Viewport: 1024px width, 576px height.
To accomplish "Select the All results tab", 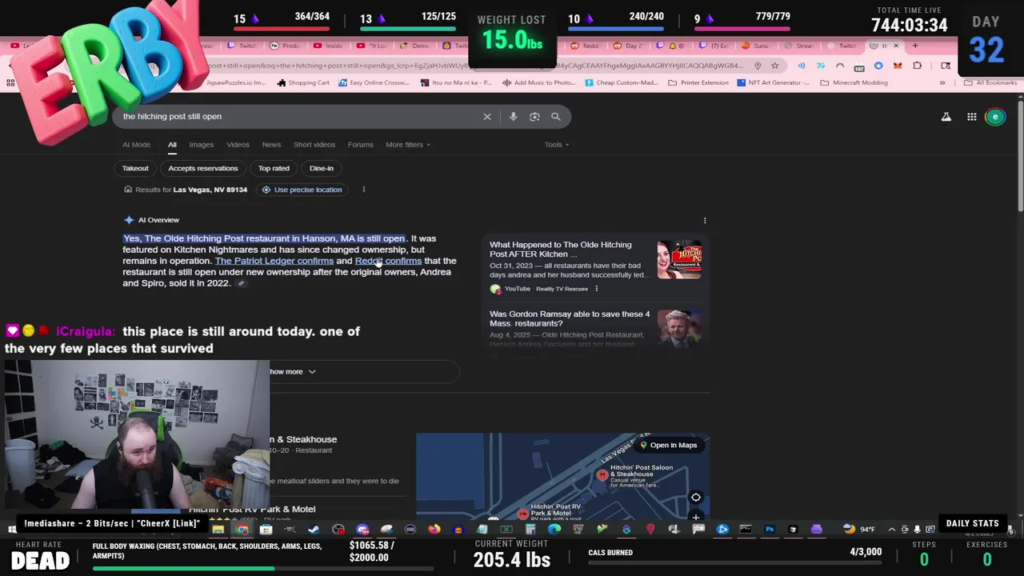I will (172, 145).
